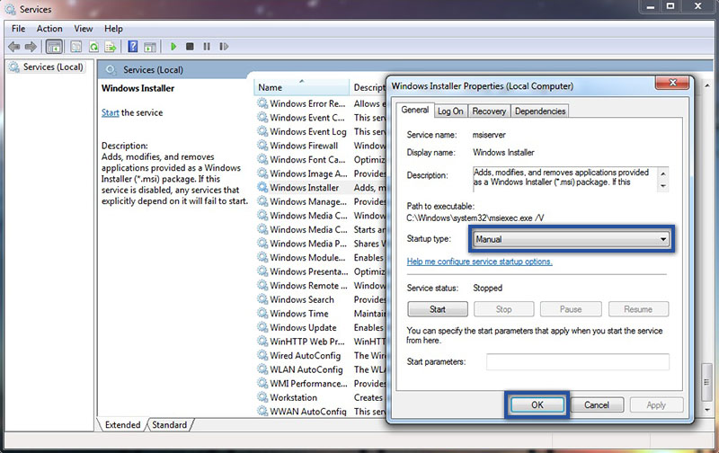Viewport: 719px width, 453px height.
Task: Click the green Start Service play icon
Action: [173, 47]
